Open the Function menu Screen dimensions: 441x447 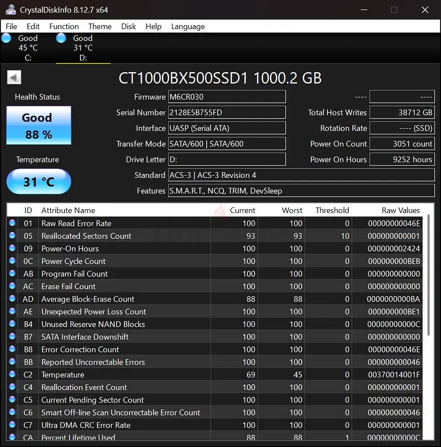[64, 26]
